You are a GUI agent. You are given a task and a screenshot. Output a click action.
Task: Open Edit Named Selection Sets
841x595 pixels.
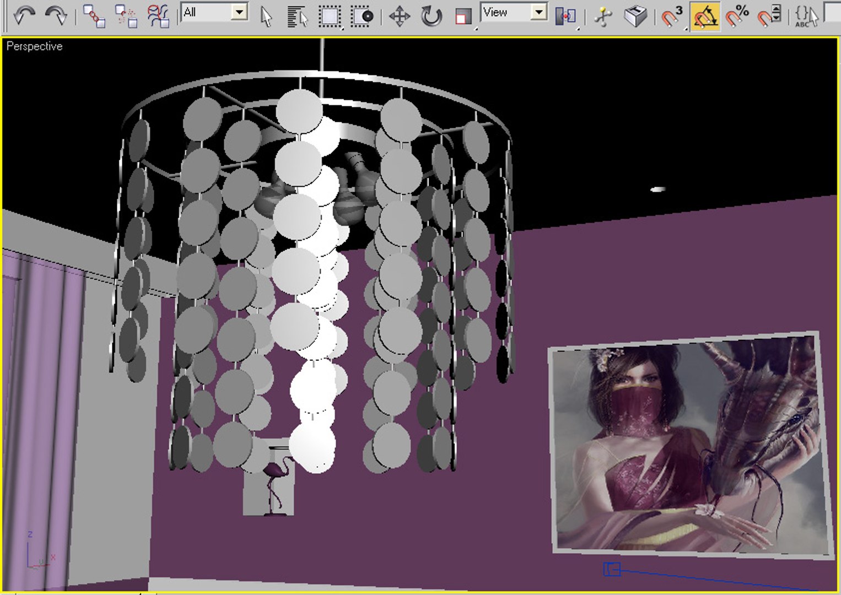pyautogui.click(x=806, y=15)
